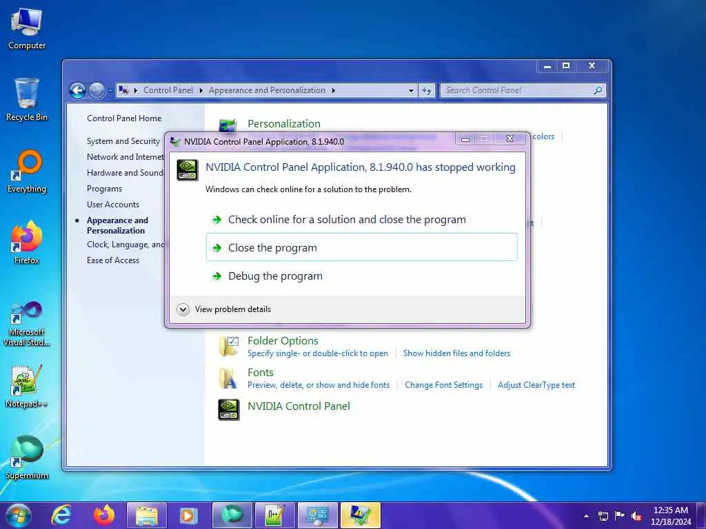
Task: Open the Computer desktop icon
Action: (27, 28)
